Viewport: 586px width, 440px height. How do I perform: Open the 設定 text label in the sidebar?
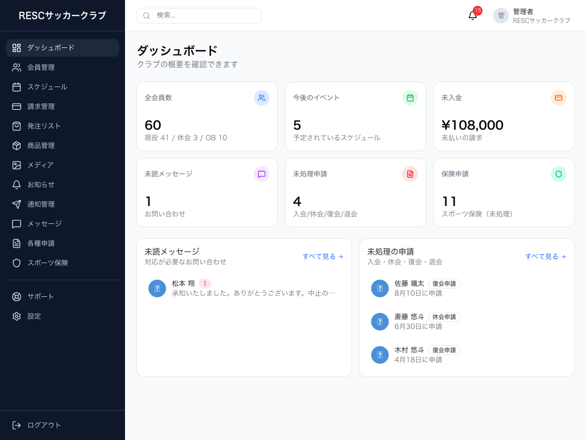click(x=34, y=316)
